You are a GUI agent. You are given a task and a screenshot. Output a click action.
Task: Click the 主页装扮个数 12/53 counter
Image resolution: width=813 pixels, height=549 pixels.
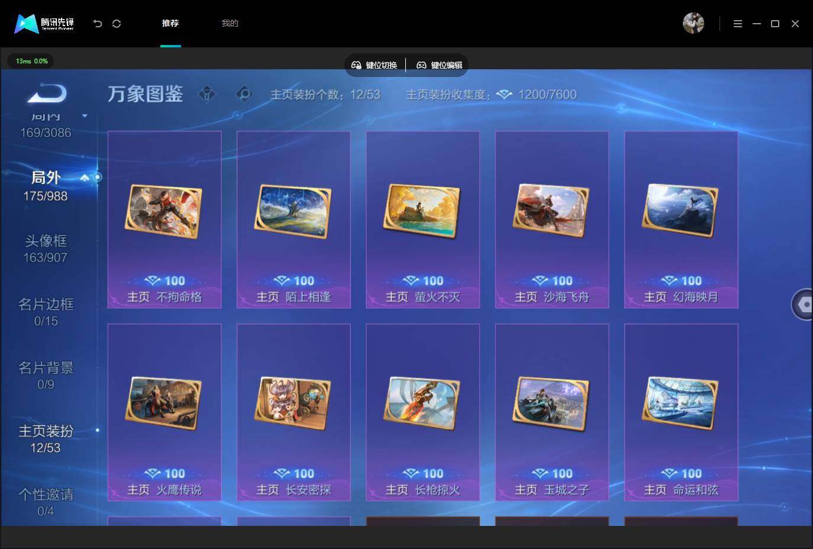pos(325,95)
